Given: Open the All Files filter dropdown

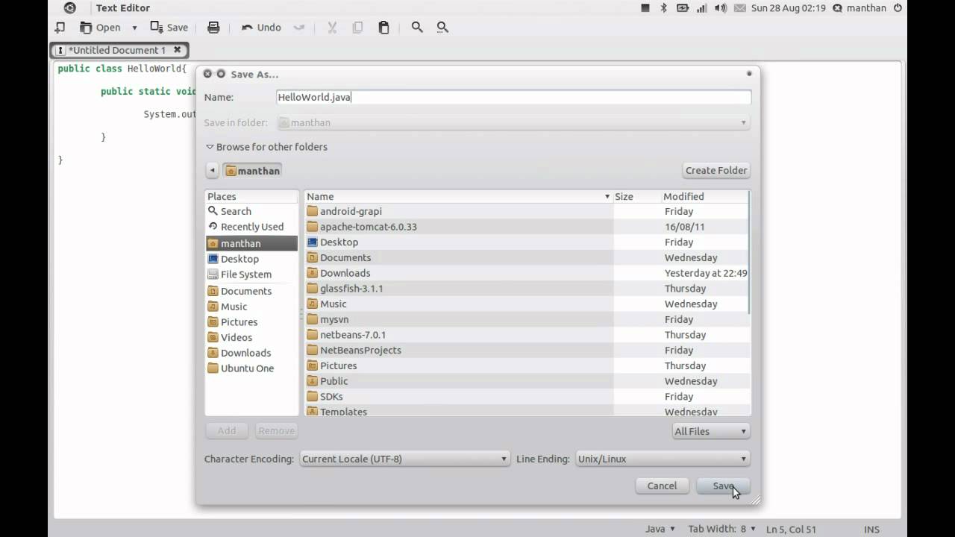Looking at the screenshot, I should 711,431.
